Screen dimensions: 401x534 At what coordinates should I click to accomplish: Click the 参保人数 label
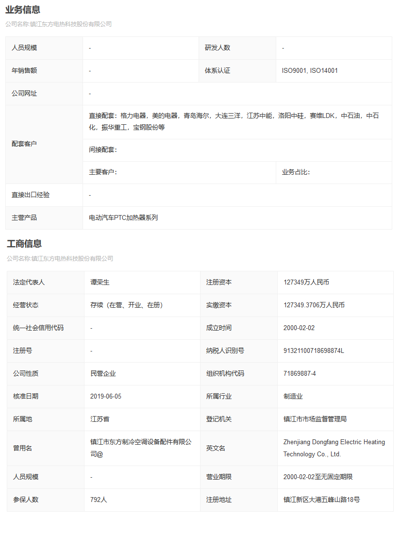click(x=26, y=500)
